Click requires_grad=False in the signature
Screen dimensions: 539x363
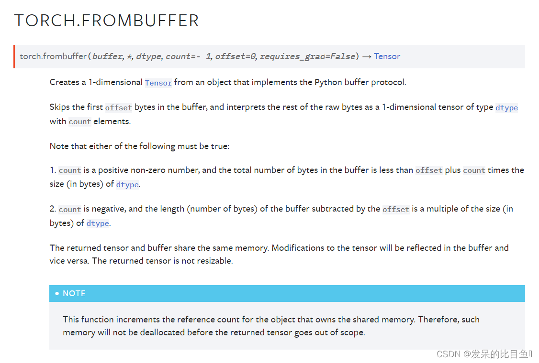click(x=307, y=56)
